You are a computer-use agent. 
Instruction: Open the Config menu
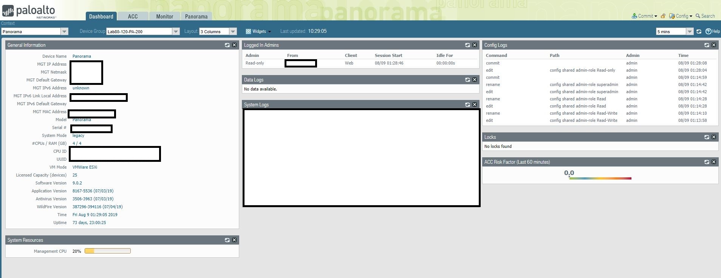[681, 16]
